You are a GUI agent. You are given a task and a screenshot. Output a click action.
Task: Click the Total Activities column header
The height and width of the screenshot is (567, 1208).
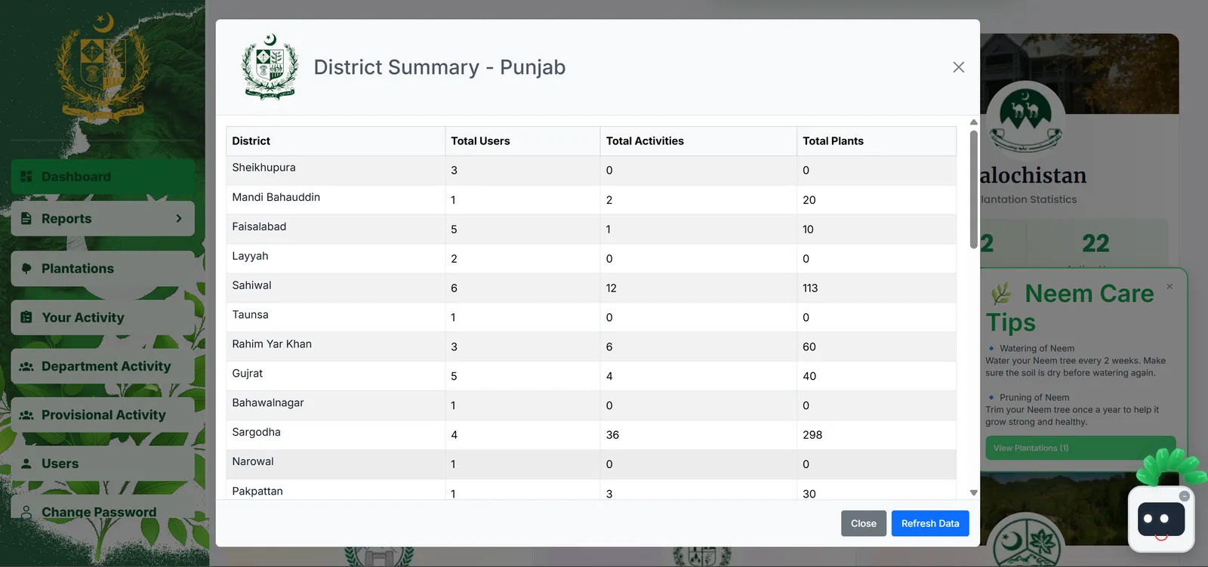(698, 141)
